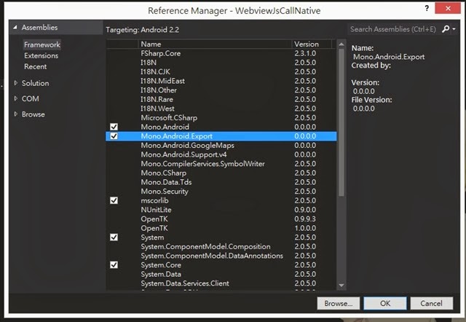The width and height of the screenshot is (466, 322).
Task: Select OpenTK version 1.0.0.0 row
Action: 221,228
